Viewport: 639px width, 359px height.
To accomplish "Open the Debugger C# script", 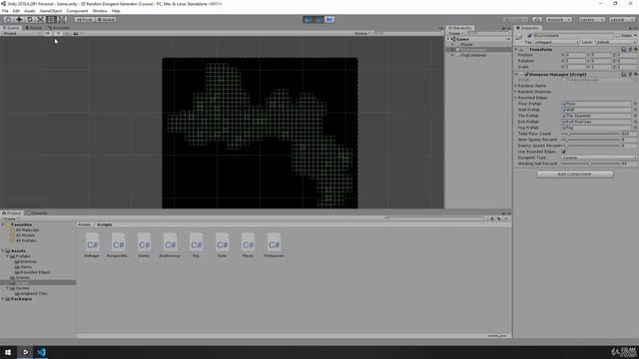I will (92, 245).
